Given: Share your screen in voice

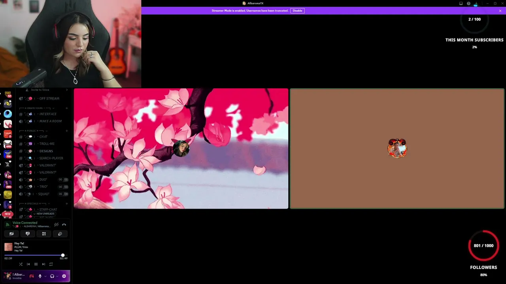Looking at the screenshot, I should [28, 234].
